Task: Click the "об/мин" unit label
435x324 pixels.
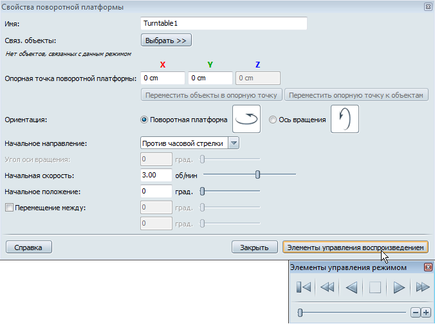Action: [186, 175]
